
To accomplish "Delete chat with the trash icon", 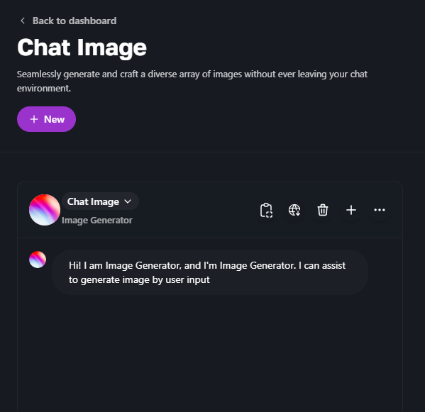I will pos(323,210).
